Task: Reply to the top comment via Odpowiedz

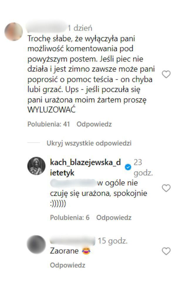Action: 94,124
